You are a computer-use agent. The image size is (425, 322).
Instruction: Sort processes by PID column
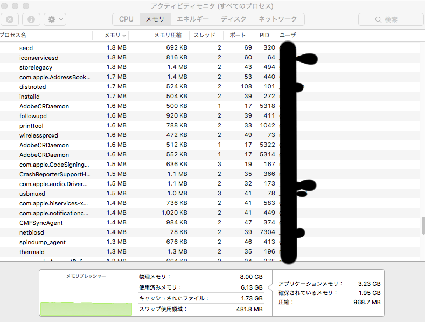[264, 35]
